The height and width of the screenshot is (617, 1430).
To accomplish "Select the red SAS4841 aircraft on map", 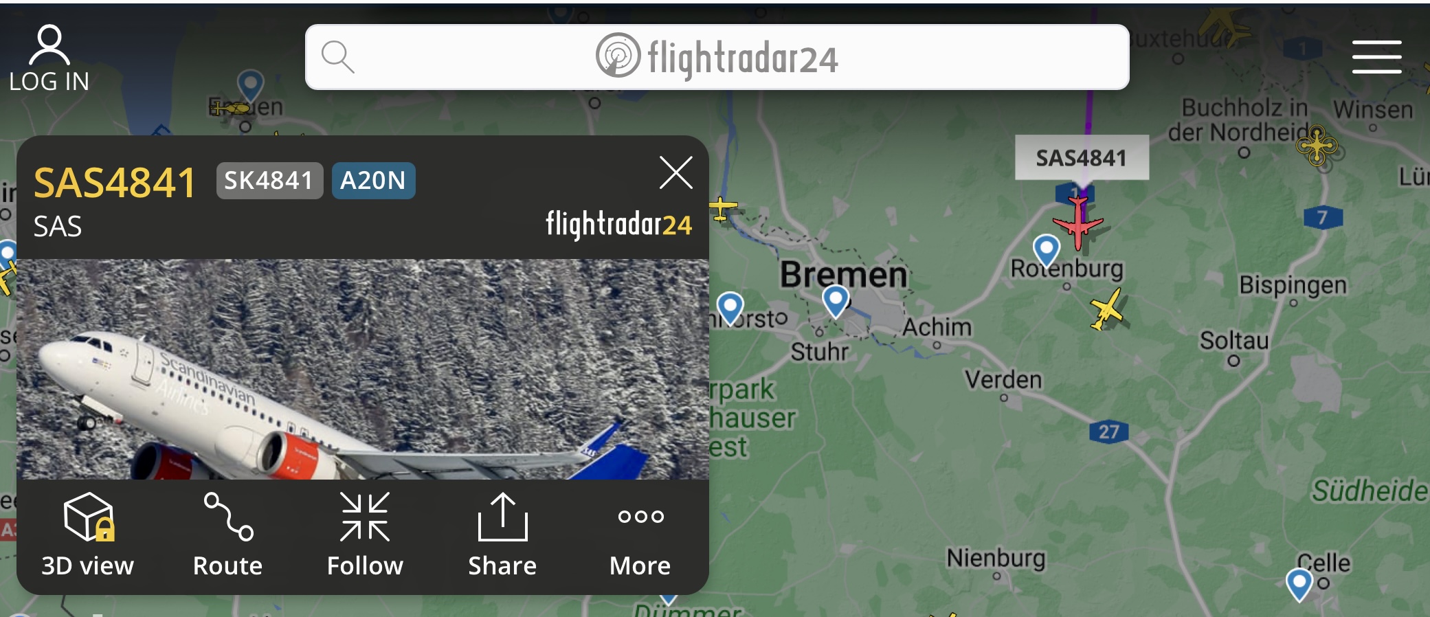I will (1077, 222).
